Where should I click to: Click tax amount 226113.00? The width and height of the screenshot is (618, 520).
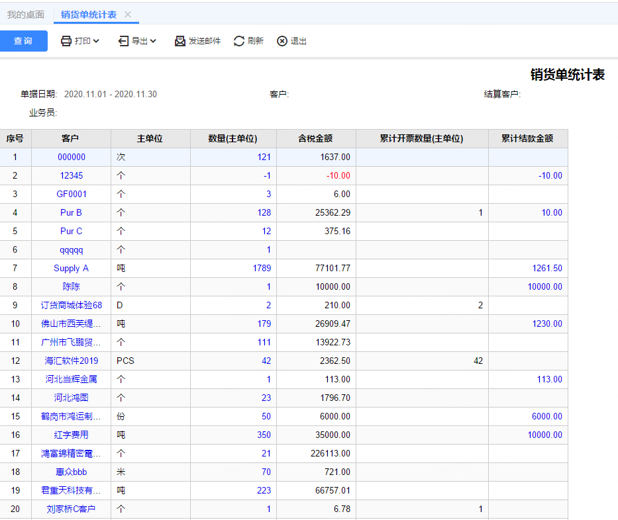[x=331, y=453]
